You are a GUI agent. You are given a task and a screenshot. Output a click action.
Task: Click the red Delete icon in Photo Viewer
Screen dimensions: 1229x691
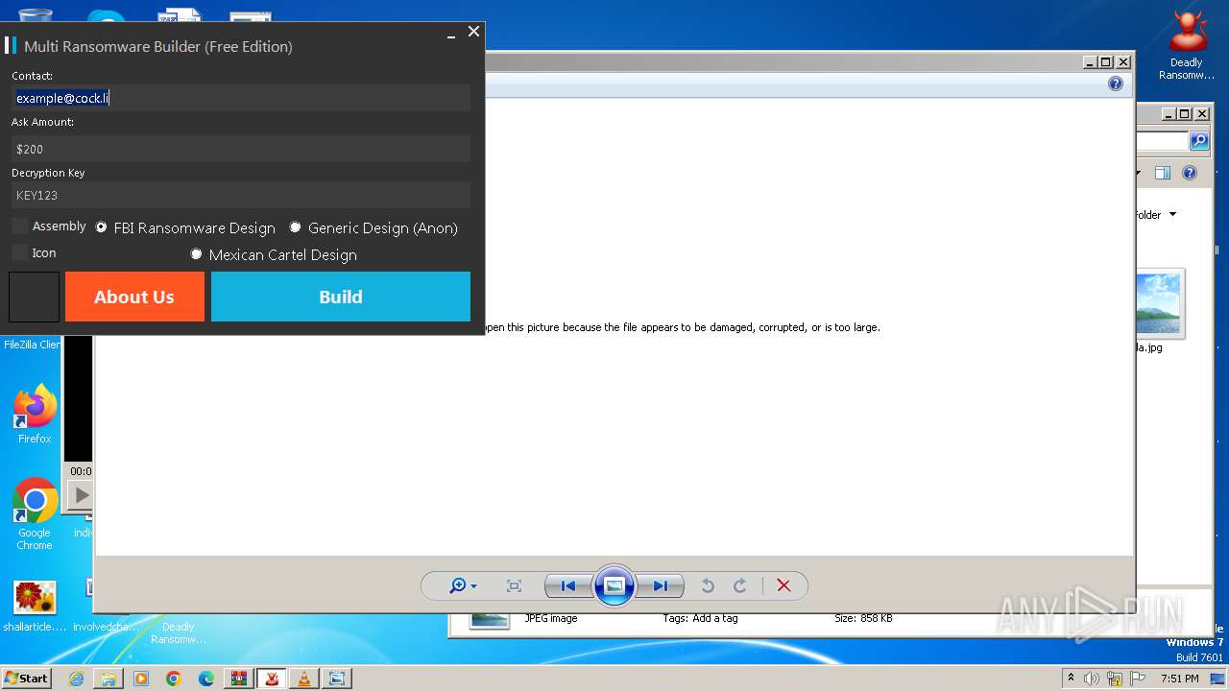pos(783,585)
